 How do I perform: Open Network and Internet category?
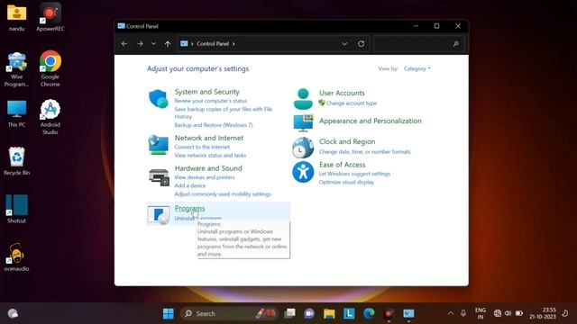click(209, 138)
